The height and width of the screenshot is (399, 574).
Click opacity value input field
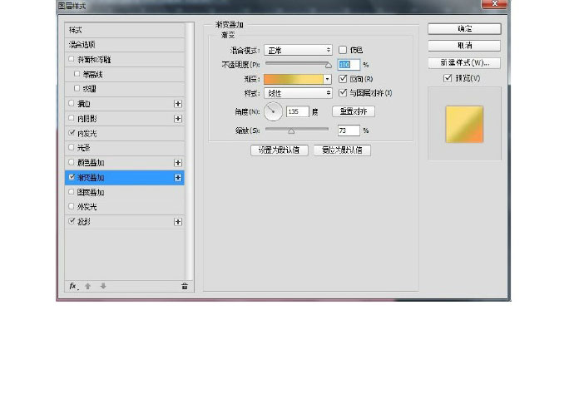click(349, 65)
